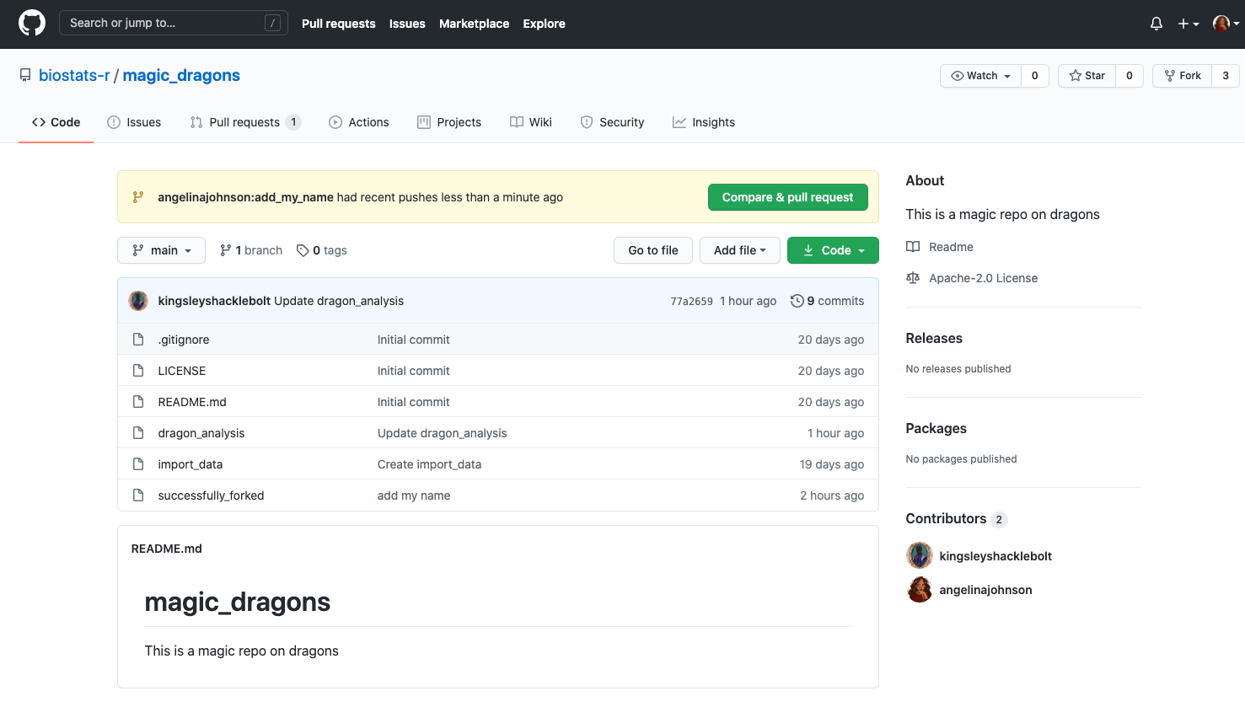
Task: Open the successfully_forked file
Action: click(211, 495)
